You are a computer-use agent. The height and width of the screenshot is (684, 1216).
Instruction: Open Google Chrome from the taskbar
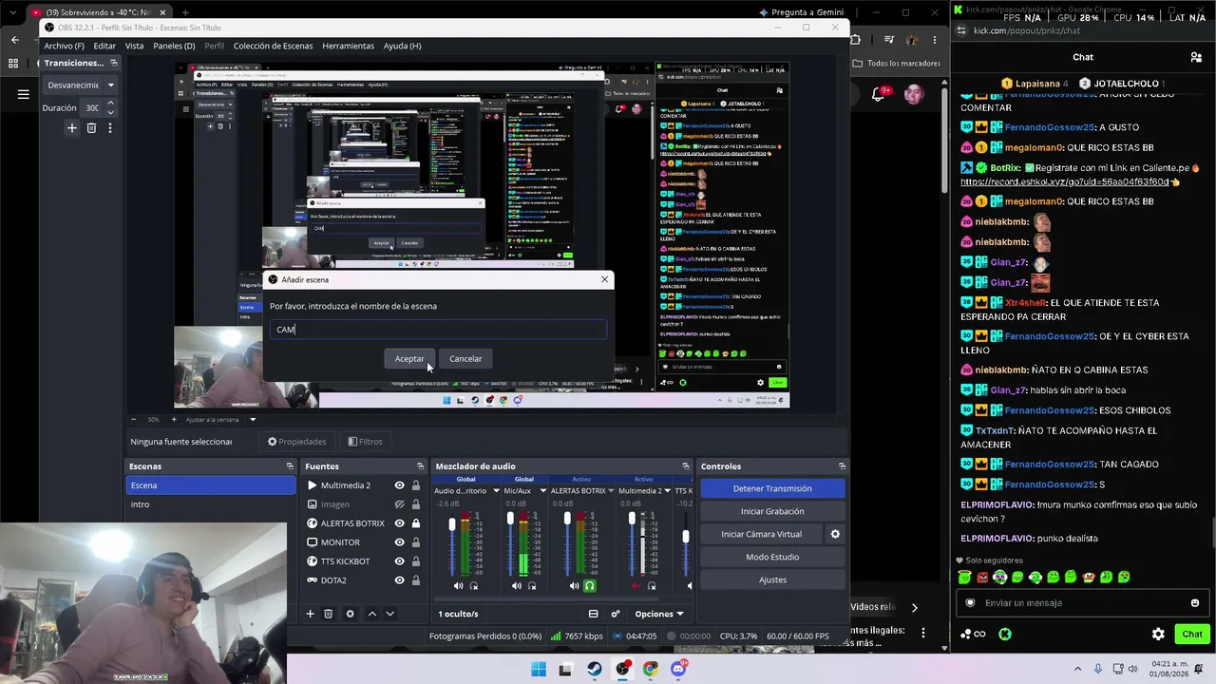pyautogui.click(x=650, y=669)
